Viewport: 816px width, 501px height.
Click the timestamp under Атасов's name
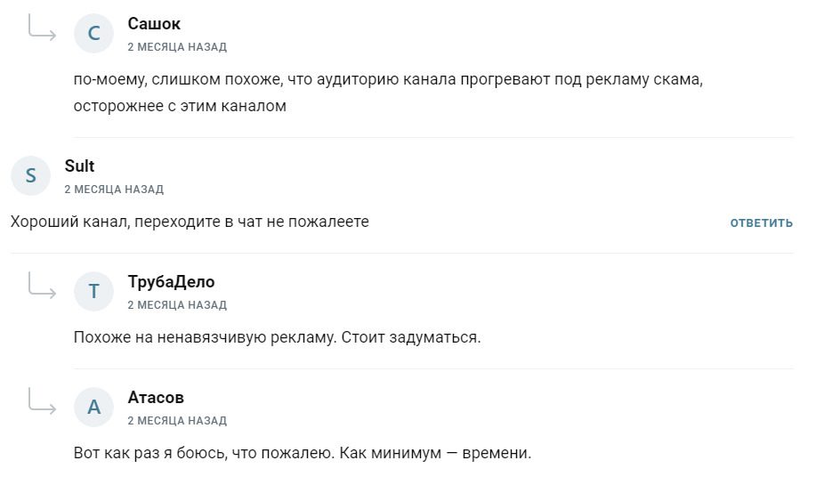(x=177, y=421)
